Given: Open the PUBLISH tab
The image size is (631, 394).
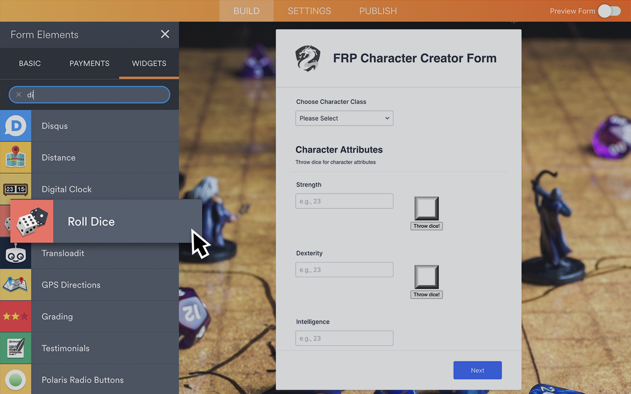Looking at the screenshot, I should [x=378, y=11].
